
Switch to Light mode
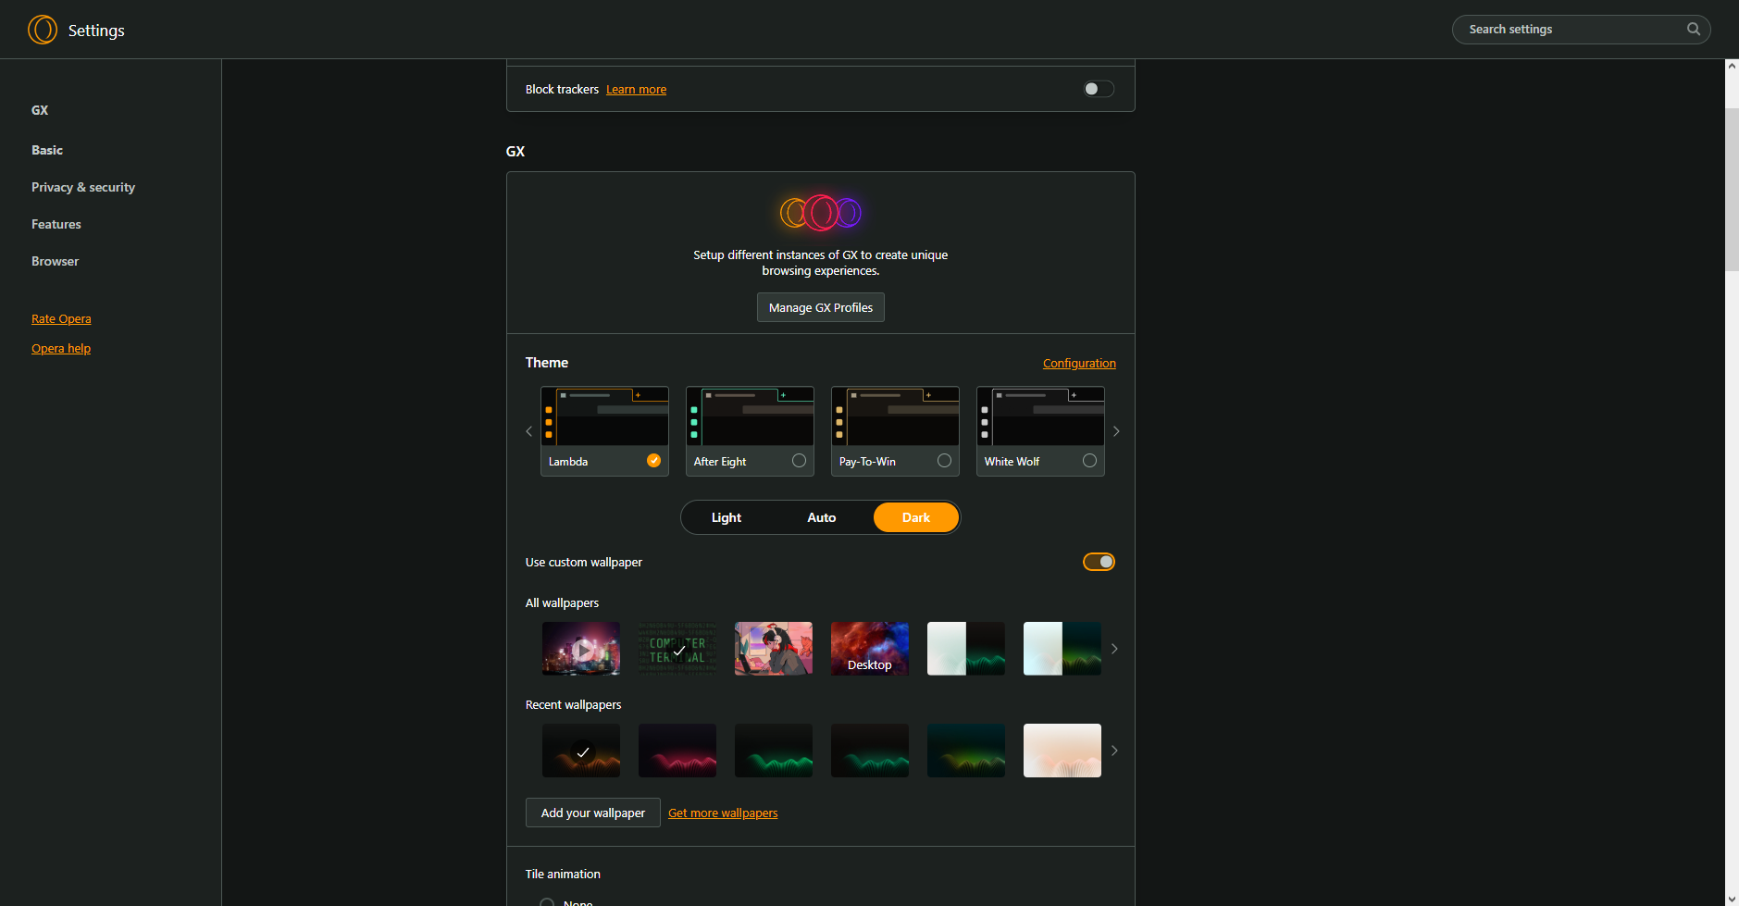click(727, 517)
